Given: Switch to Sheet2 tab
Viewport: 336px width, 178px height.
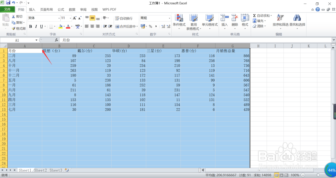Looking at the screenshot, I should coord(41,170).
